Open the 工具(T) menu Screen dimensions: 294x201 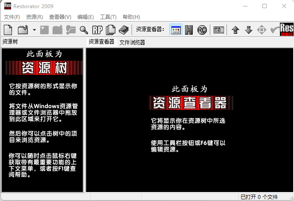coord(108,17)
